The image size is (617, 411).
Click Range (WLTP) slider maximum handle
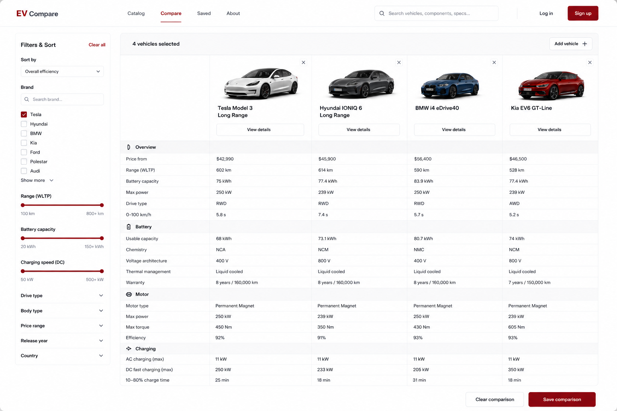pyautogui.click(x=102, y=205)
